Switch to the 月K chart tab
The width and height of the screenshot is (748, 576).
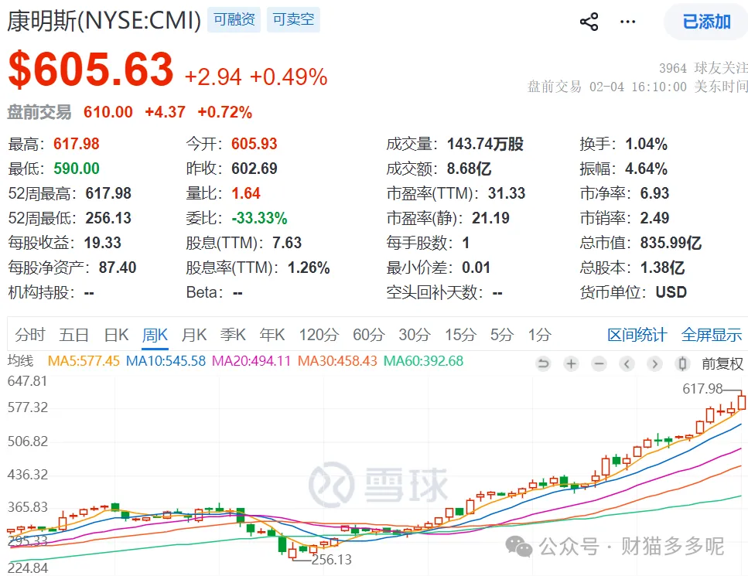click(193, 335)
